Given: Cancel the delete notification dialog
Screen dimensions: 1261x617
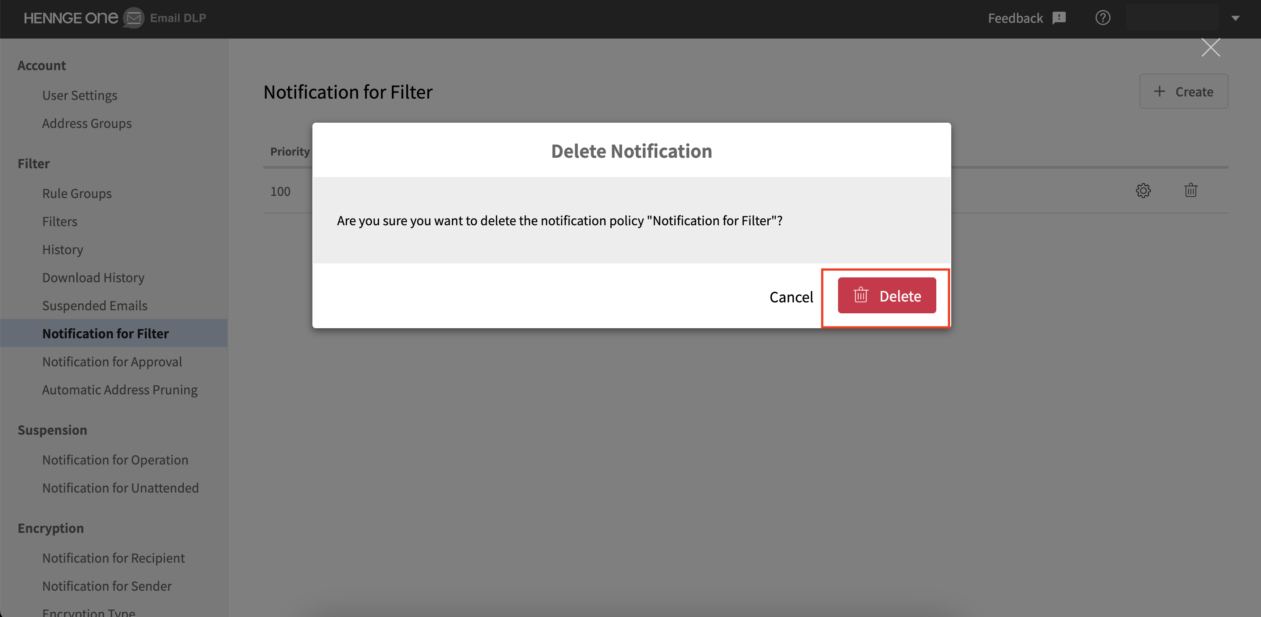Looking at the screenshot, I should pyautogui.click(x=791, y=297).
